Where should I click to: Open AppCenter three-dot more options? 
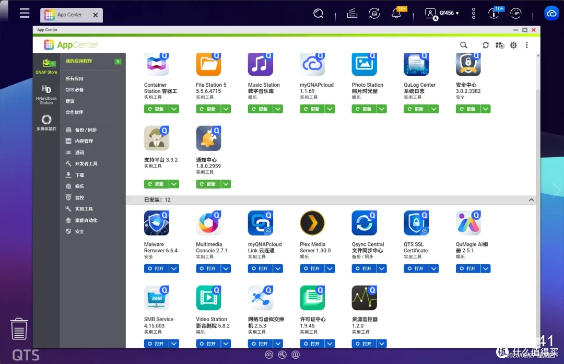coord(526,45)
